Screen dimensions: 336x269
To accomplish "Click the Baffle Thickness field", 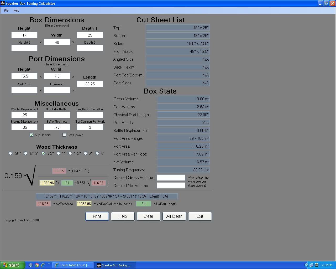I will pos(57,127).
